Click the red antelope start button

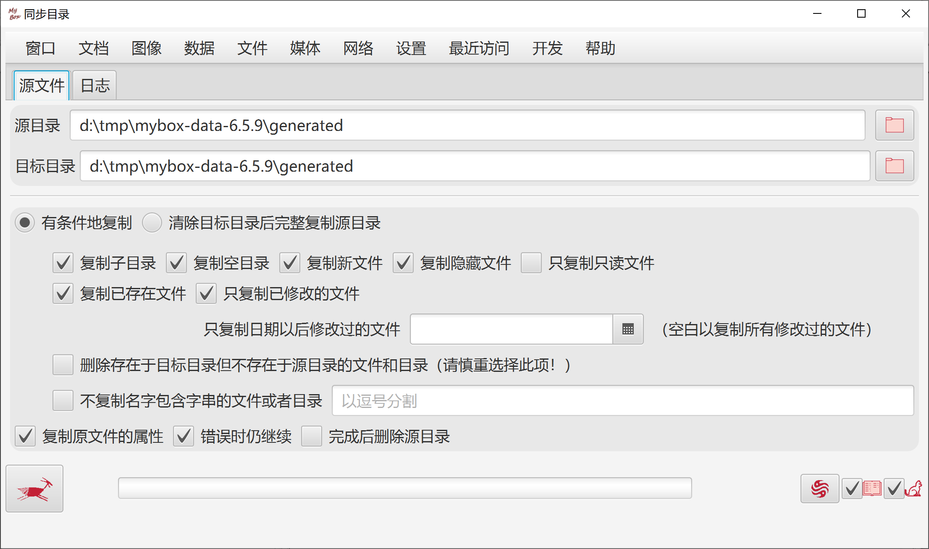34,489
